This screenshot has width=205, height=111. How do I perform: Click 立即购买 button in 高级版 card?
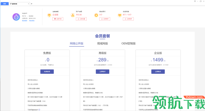(x=102, y=71)
